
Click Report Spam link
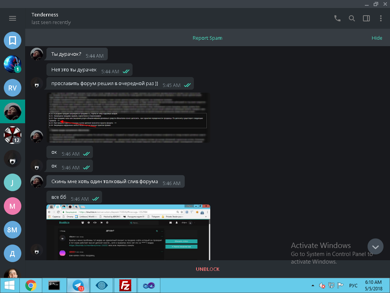coord(207,38)
